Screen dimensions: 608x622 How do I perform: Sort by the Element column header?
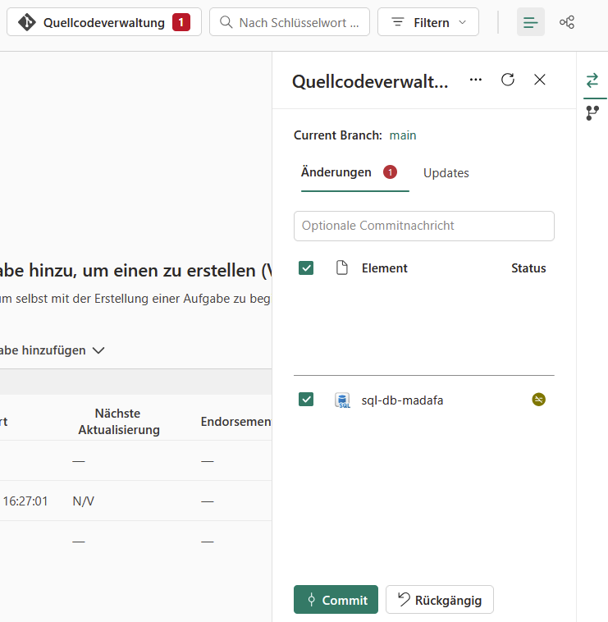[384, 268]
